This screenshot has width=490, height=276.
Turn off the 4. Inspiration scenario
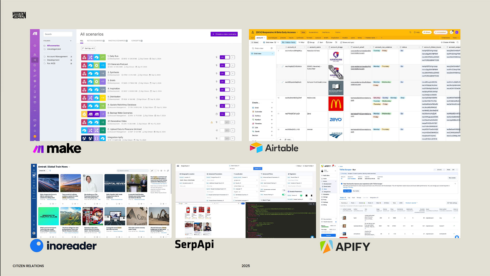(x=225, y=90)
